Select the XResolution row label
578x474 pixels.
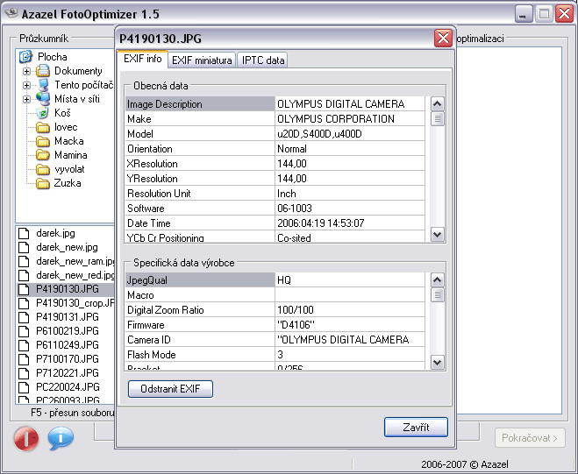153,164
